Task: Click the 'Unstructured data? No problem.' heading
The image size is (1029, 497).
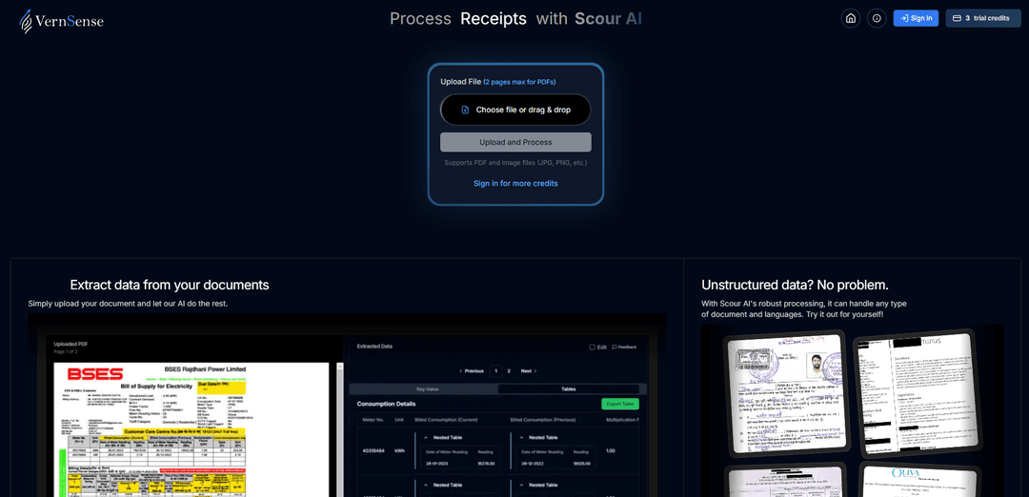Action: [x=795, y=286]
